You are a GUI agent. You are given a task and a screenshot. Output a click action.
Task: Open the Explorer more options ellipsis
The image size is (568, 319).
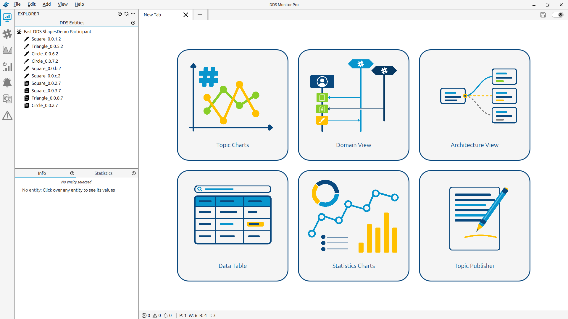(133, 14)
